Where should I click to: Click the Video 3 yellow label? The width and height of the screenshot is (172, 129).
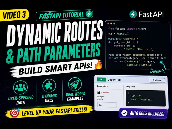coord(14,15)
